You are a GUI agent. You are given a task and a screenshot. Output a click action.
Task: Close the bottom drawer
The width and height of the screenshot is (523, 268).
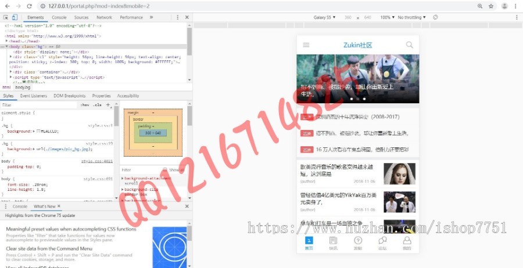pyautogui.click(x=187, y=207)
